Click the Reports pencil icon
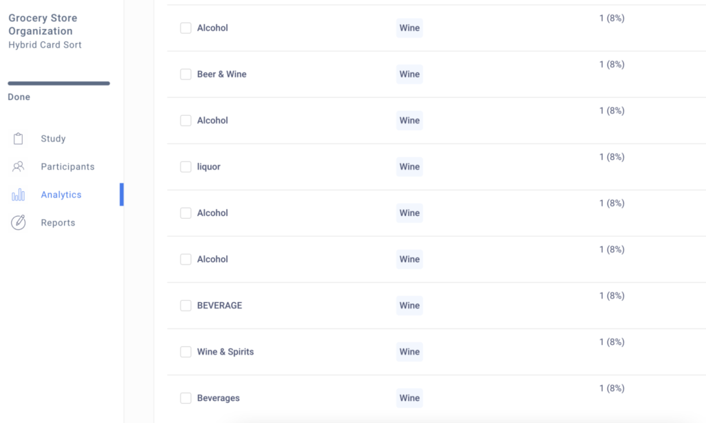Viewport: 706px width, 423px height. 18,222
